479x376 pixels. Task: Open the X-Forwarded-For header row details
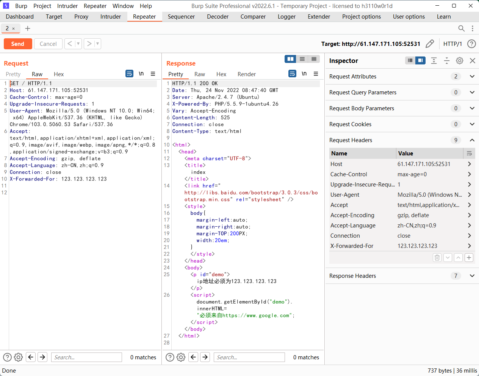469,246
